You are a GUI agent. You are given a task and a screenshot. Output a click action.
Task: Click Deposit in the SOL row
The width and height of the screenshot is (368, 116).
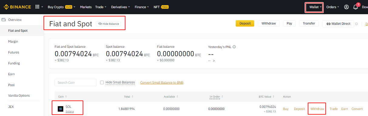(x=299, y=109)
